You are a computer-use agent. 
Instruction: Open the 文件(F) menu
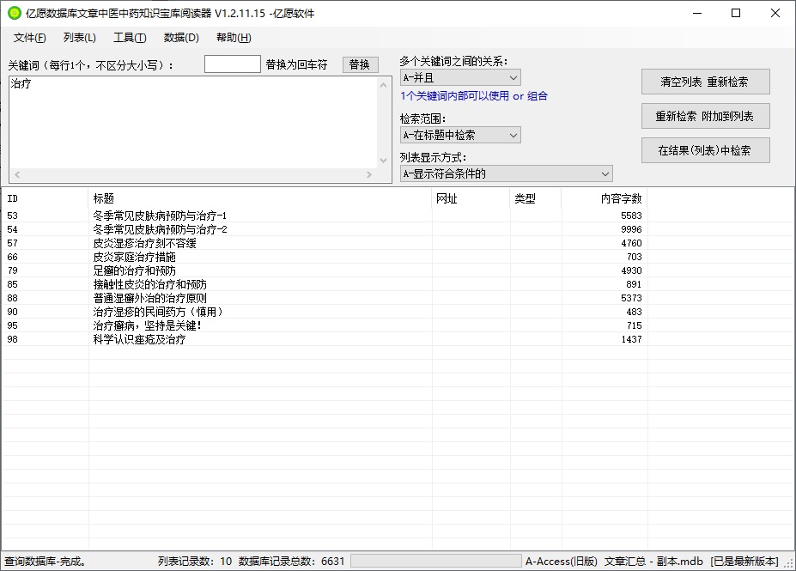pos(30,38)
